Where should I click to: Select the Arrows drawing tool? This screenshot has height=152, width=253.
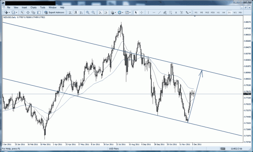pyautogui.click(x=187, y=13)
